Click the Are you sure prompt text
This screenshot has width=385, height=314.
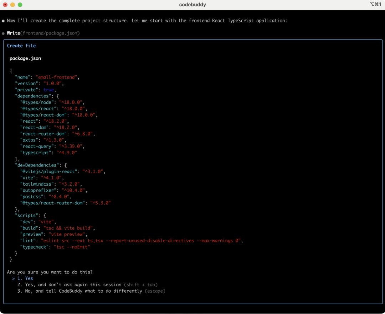pos(50,272)
